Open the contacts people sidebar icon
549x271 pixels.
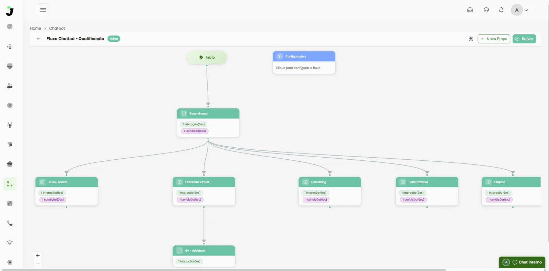click(10, 86)
